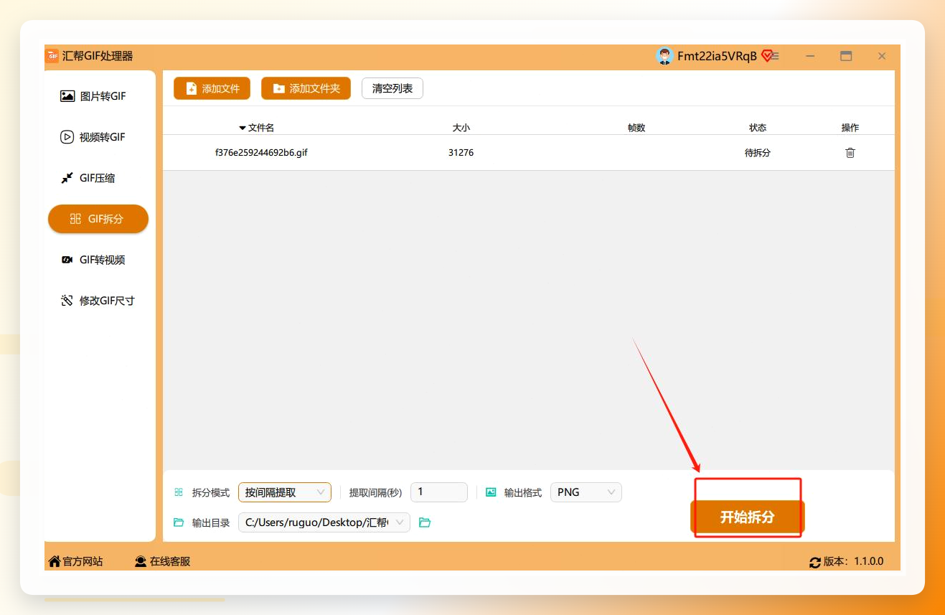Clear the list with 清空列表
The width and height of the screenshot is (945, 615).
tap(392, 88)
